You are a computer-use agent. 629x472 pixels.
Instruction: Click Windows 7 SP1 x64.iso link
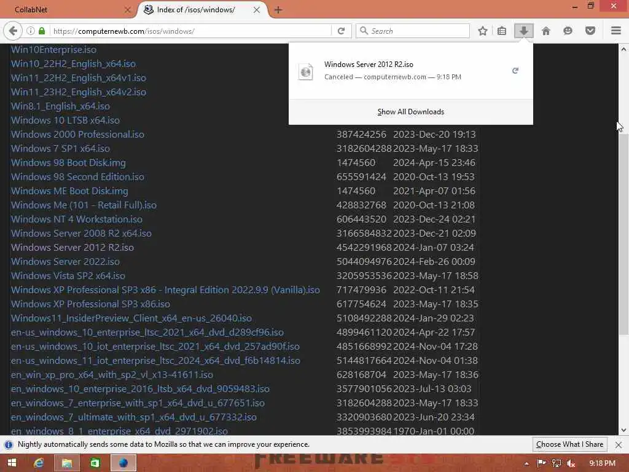(61, 149)
